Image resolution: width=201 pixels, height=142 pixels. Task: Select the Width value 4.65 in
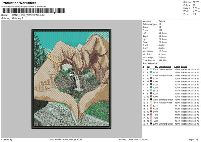(x=196, y=11)
